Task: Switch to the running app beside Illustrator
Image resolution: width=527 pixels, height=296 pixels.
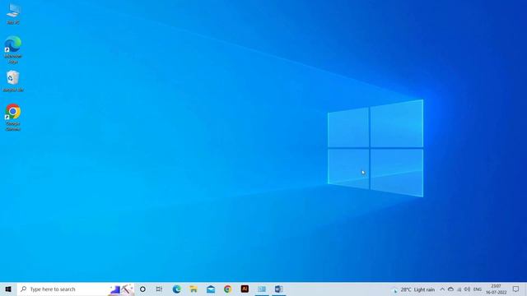Action: [262, 289]
